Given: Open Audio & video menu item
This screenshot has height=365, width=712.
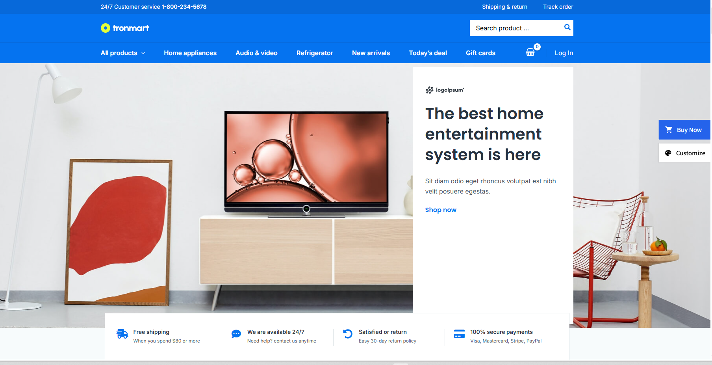Looking at the screenshot, I should tap(256, 53).
